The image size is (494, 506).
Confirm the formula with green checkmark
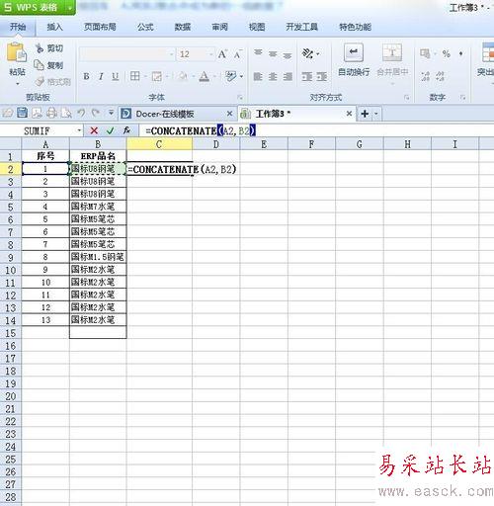click(110, 130)
